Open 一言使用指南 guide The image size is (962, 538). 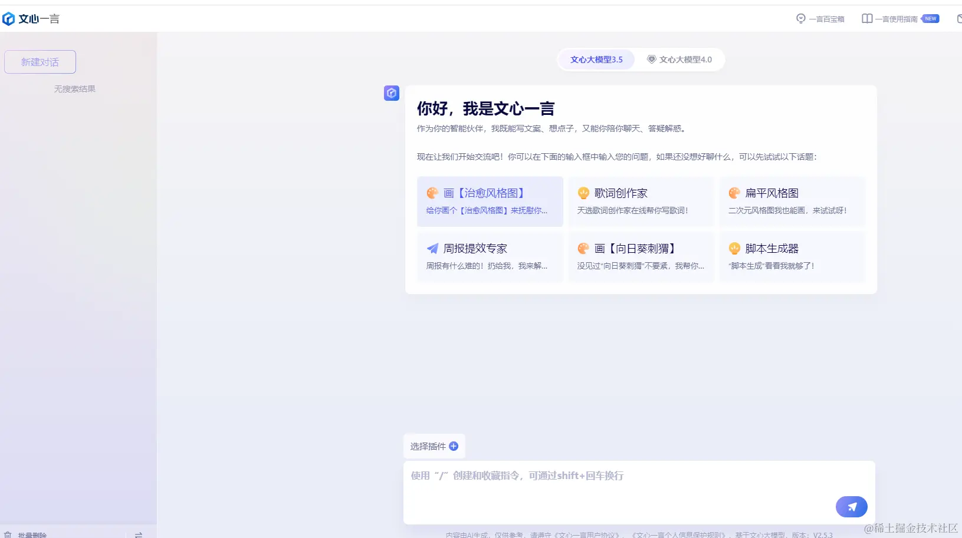[x=889, y=19]
